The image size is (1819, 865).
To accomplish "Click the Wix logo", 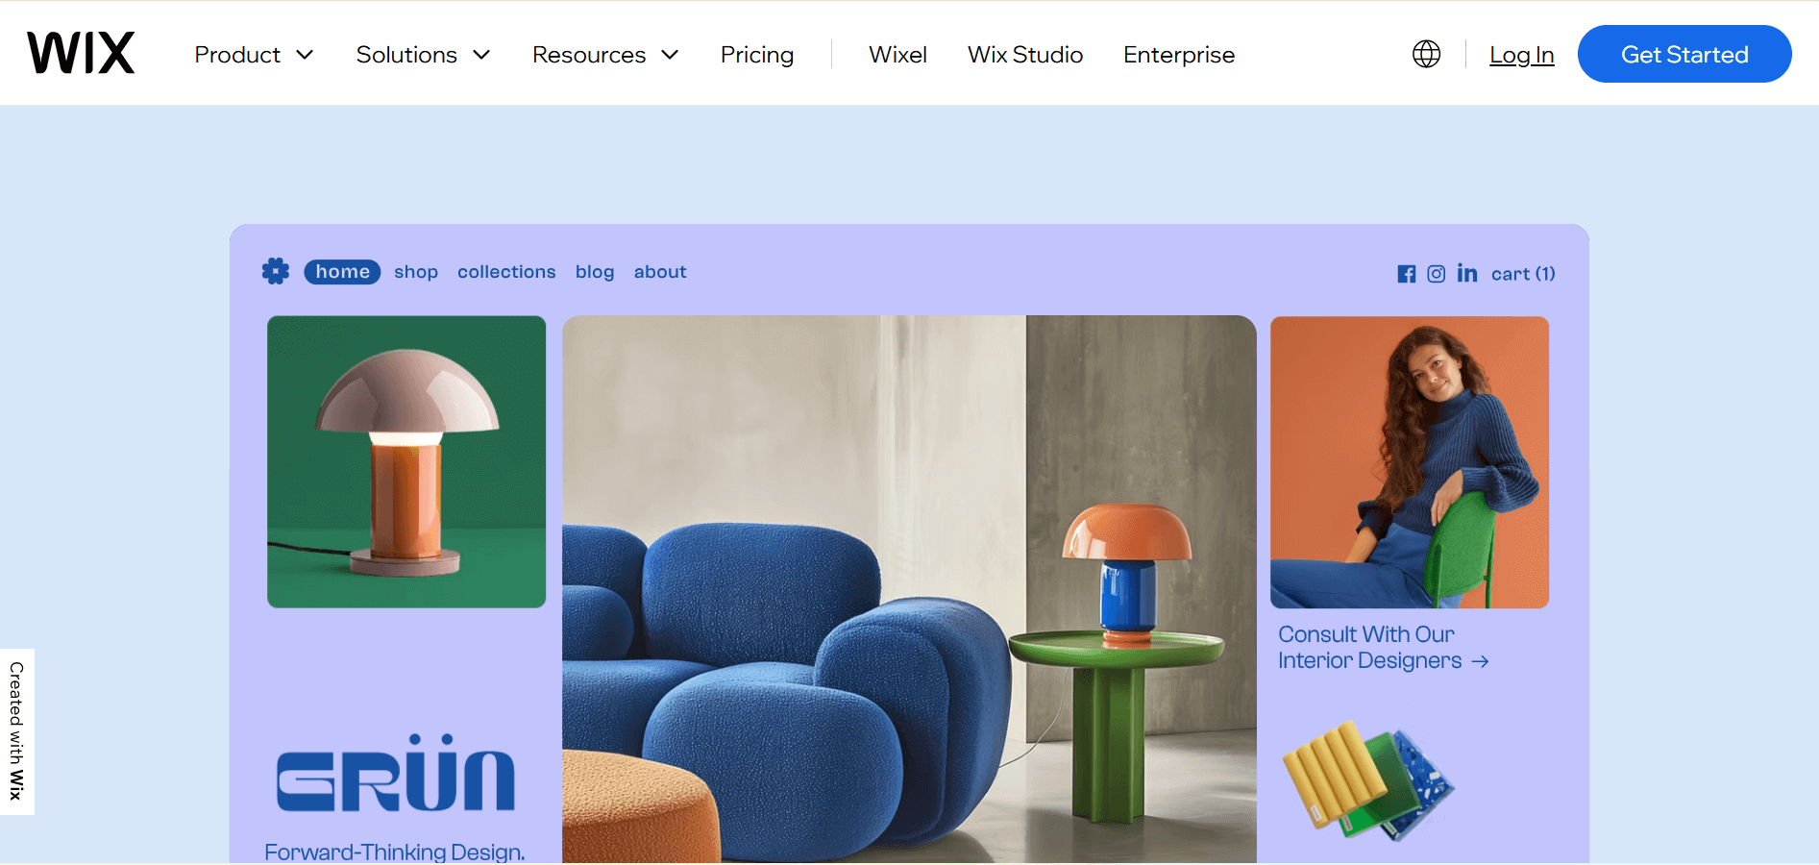I will (81, 54).
